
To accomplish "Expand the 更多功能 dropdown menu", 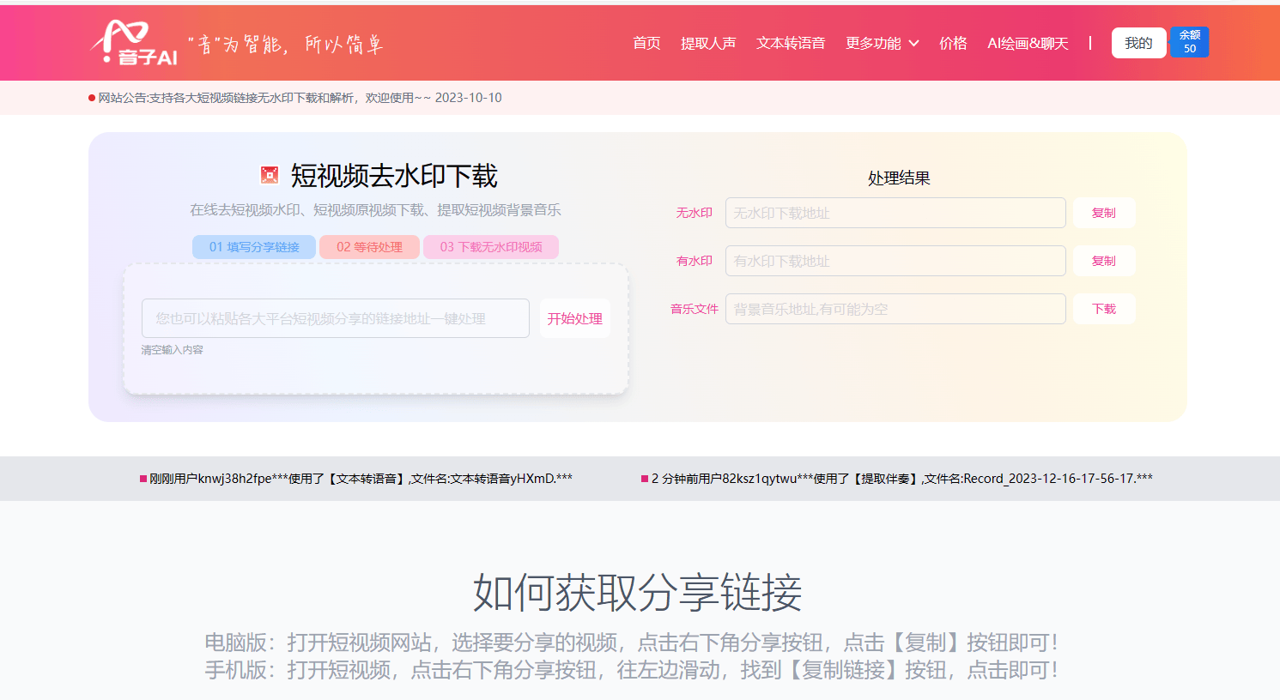I will pos(882,43).
